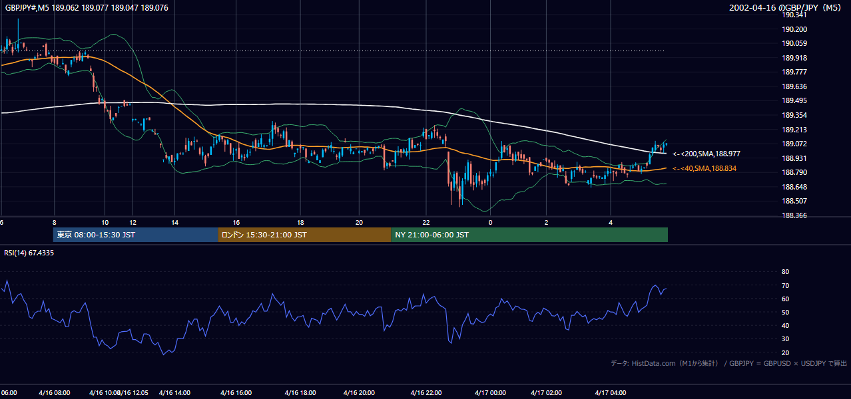Click the 4/16 18:00 bottom time label

click(300, 392)
